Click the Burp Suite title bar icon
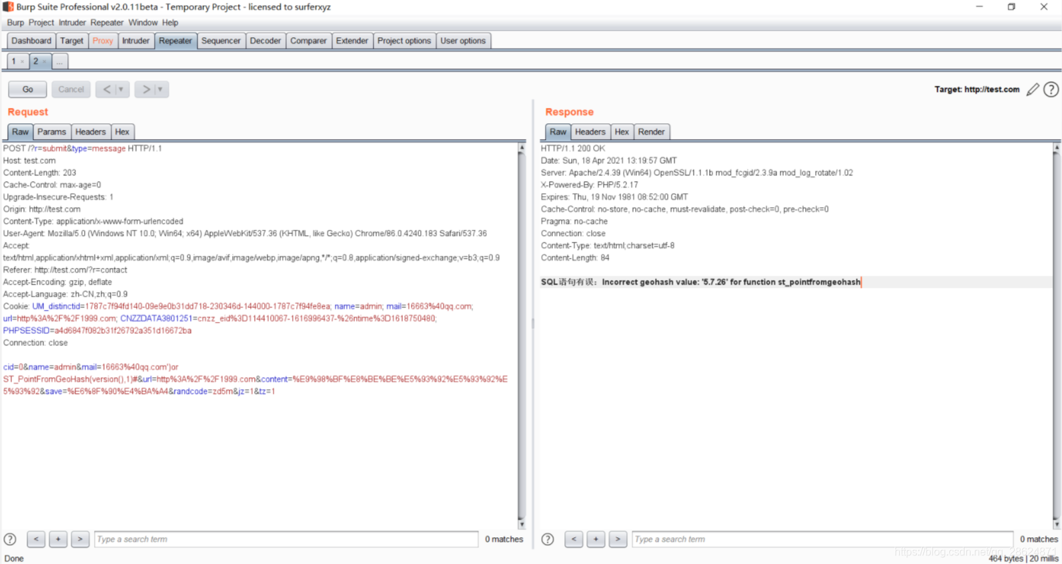This screenshot has height=564, width=1062. click(8, 7)
